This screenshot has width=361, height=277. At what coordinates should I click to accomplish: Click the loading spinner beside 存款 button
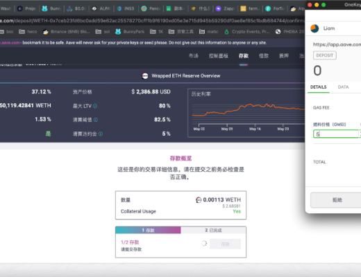tap(204, 243)
